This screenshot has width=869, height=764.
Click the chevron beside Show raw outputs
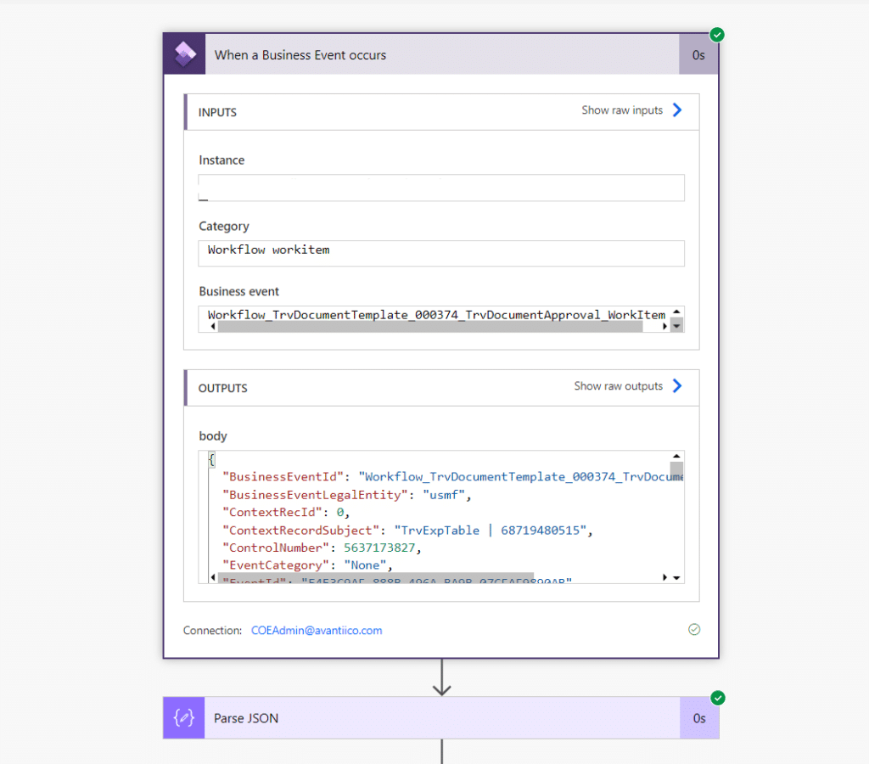[x=677, y=386]
